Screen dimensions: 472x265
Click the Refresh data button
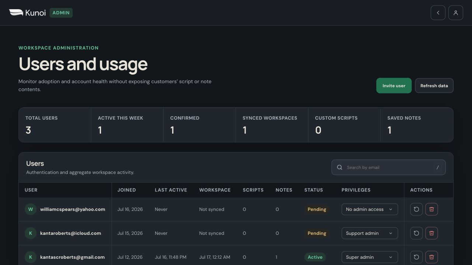point(434,86)
